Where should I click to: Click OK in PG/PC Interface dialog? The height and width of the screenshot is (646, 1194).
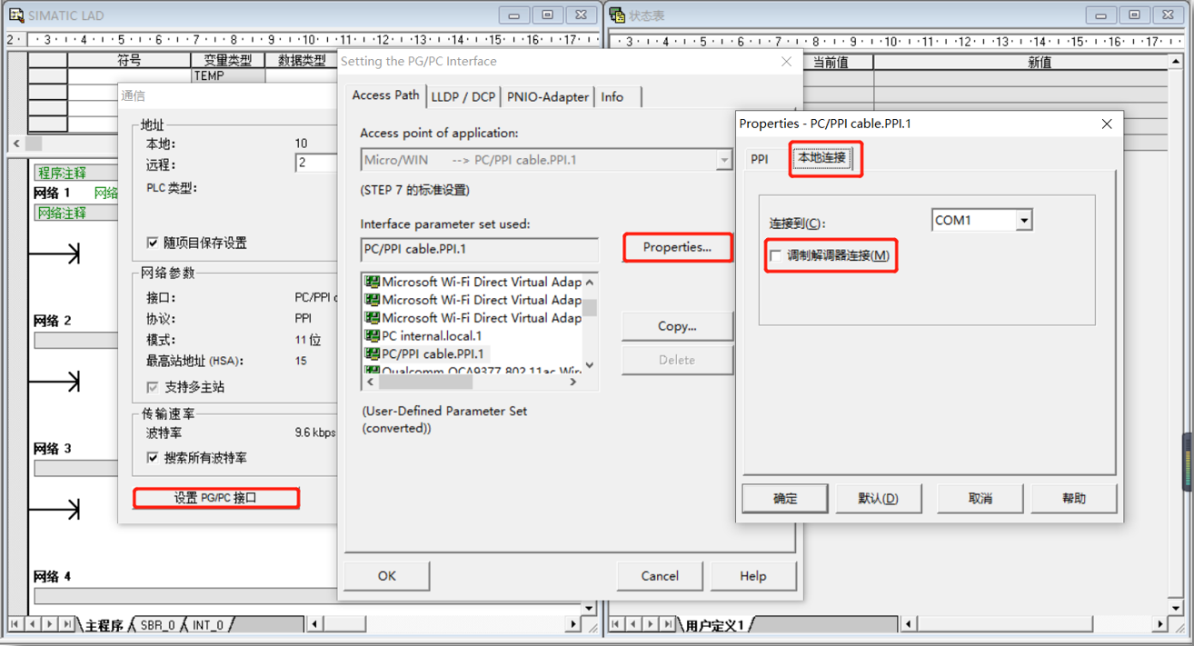(x=387, y=576)
